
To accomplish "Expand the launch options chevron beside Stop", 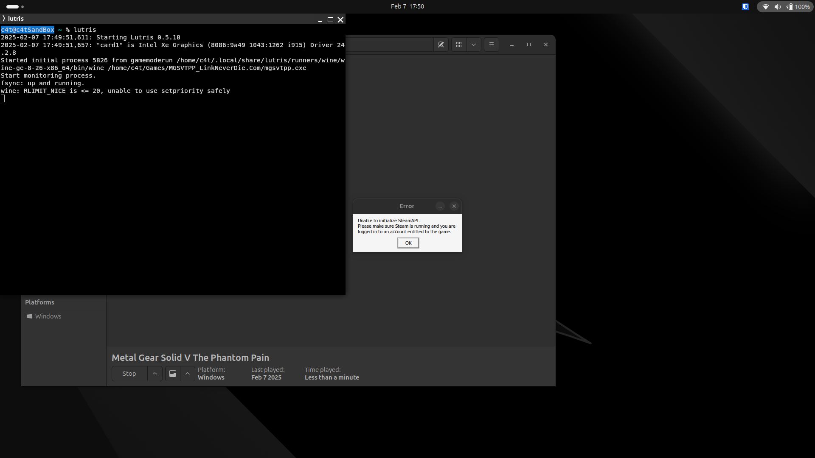I will coord(155,374).
